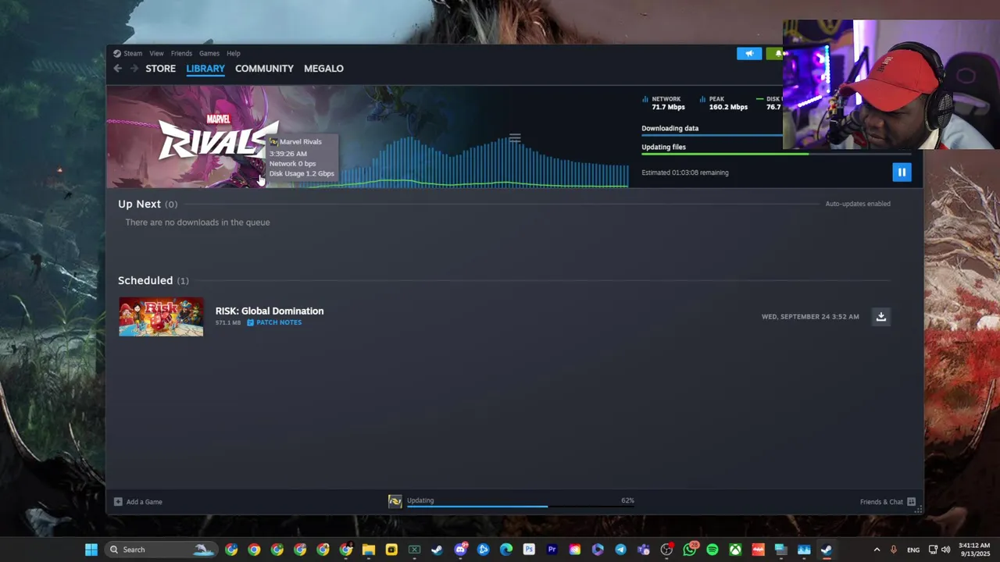The image size is (1000, 562).
Task: Open Spotify from the taskbar
Action: coord(712,550)
